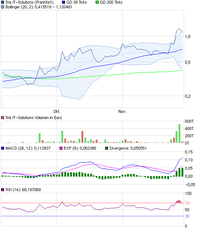Click the -0,05 MACD axis label
Viewport: 199px width, 229px height.
190,185
